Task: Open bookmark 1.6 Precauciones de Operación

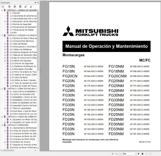Action: (23, 27)
